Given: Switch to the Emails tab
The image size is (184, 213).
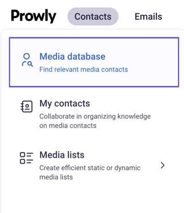Looking at the screenshot, I should pyautogui.click(x=148, y=17).
